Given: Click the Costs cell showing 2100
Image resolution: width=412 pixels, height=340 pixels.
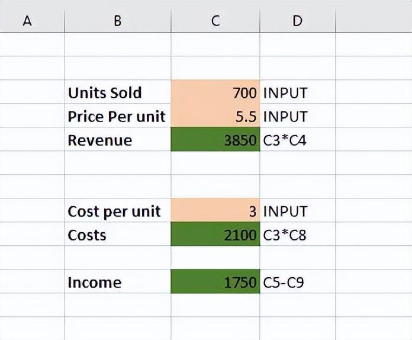Looking at the screenshot, I should [x=215, y=234].
